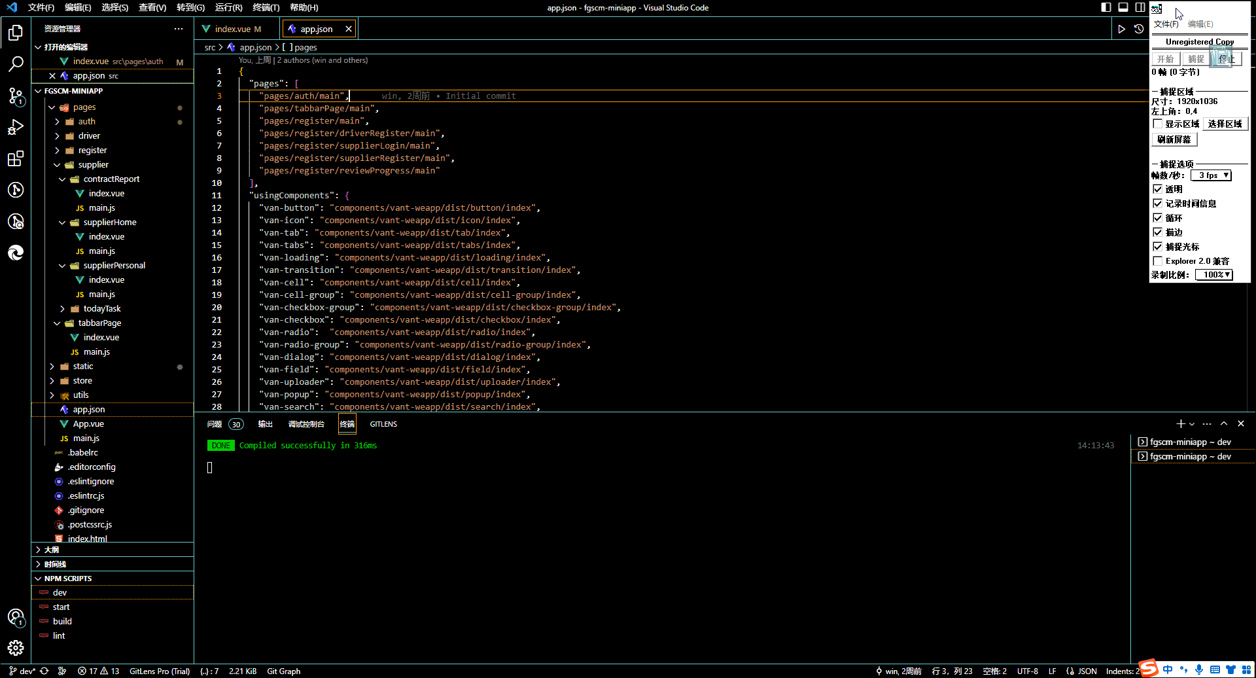This screenshot has height=678, width=1256.
Task: Open terminal panel more actions ellipsis
Action: tap(1207, 424)
